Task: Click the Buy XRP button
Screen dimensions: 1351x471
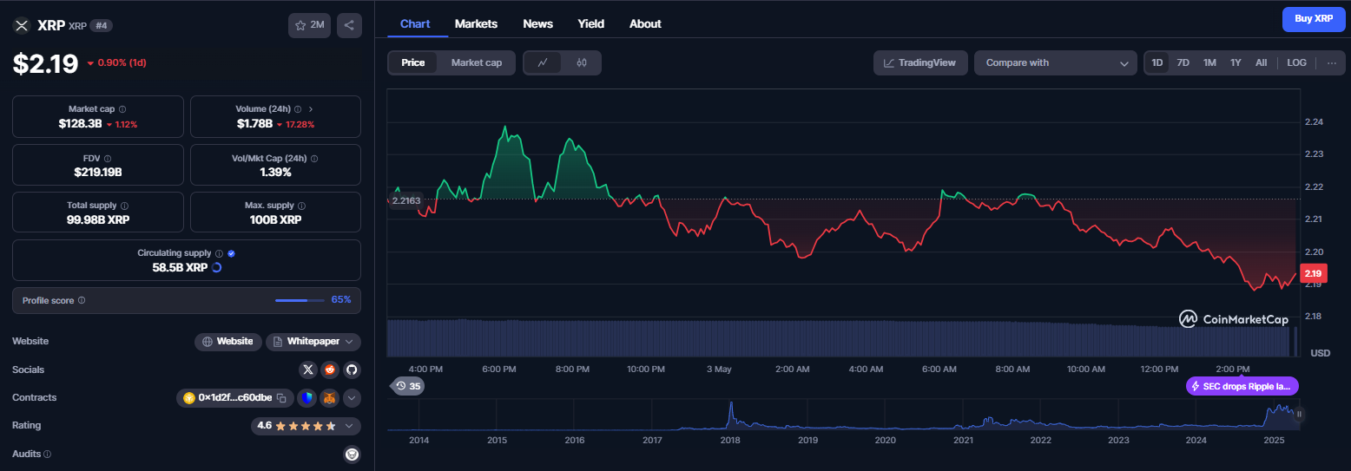Action: pos(1314,18)
